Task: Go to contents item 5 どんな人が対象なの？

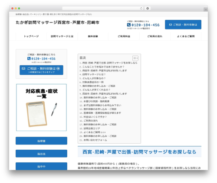Action: pos(94,78)
